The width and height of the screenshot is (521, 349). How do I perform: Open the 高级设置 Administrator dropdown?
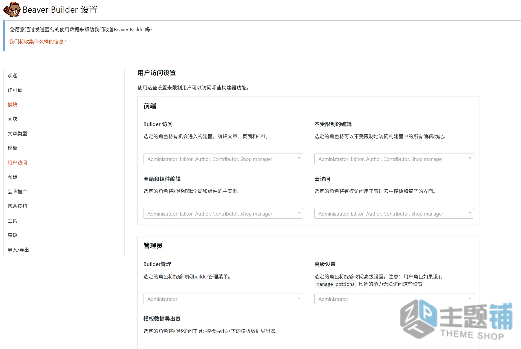[x=394, y=299]
